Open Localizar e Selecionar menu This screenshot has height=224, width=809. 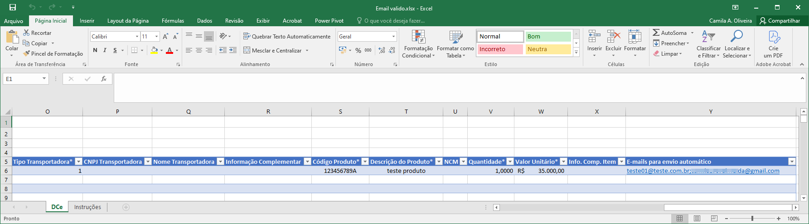737,44
